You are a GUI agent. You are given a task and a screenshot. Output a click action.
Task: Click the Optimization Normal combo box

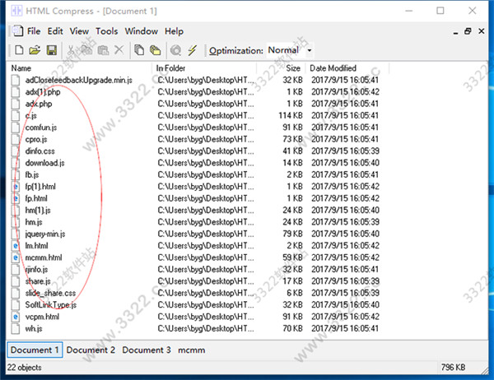click(290, 50)
